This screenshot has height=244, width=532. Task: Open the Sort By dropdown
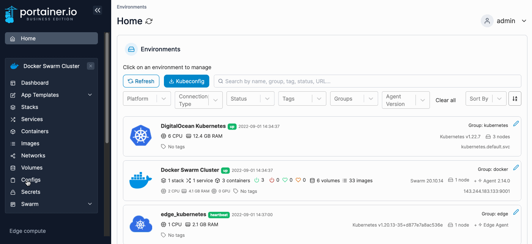486,98
